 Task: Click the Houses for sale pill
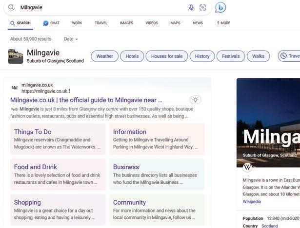pyautogui.click(x=167, y=56)
